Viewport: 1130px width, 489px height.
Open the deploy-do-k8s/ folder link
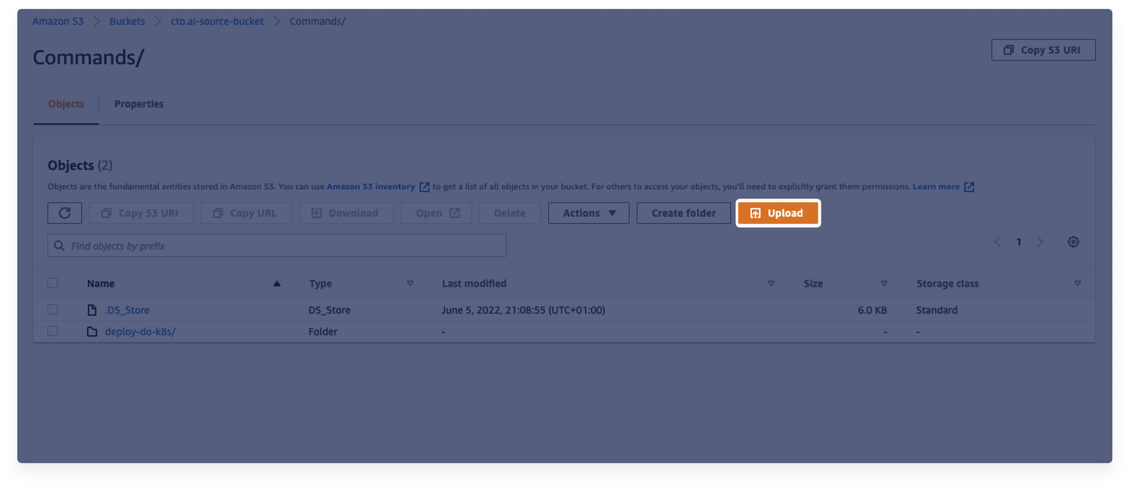[140, 332]
